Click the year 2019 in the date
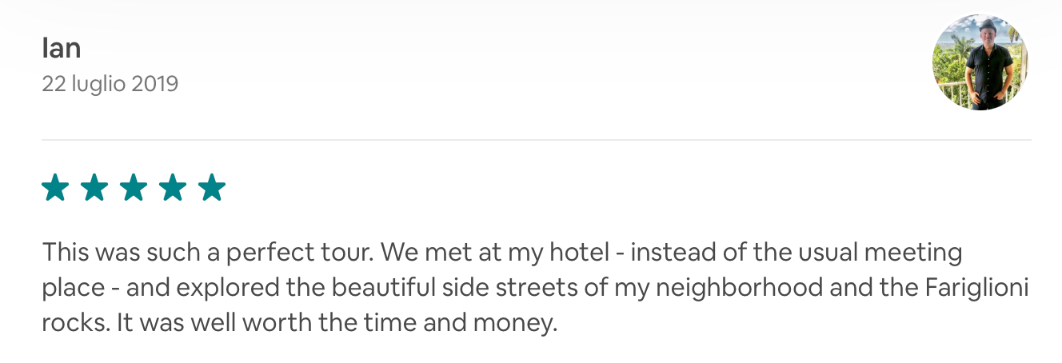This screenshot has width=1062, height=363. coord(157,84)
